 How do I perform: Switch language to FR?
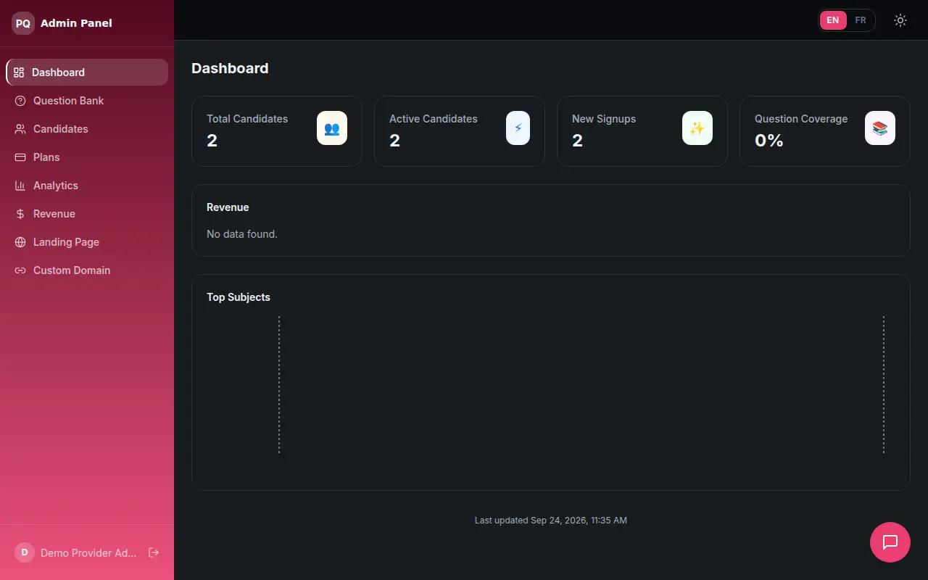(x=861, y=20)
